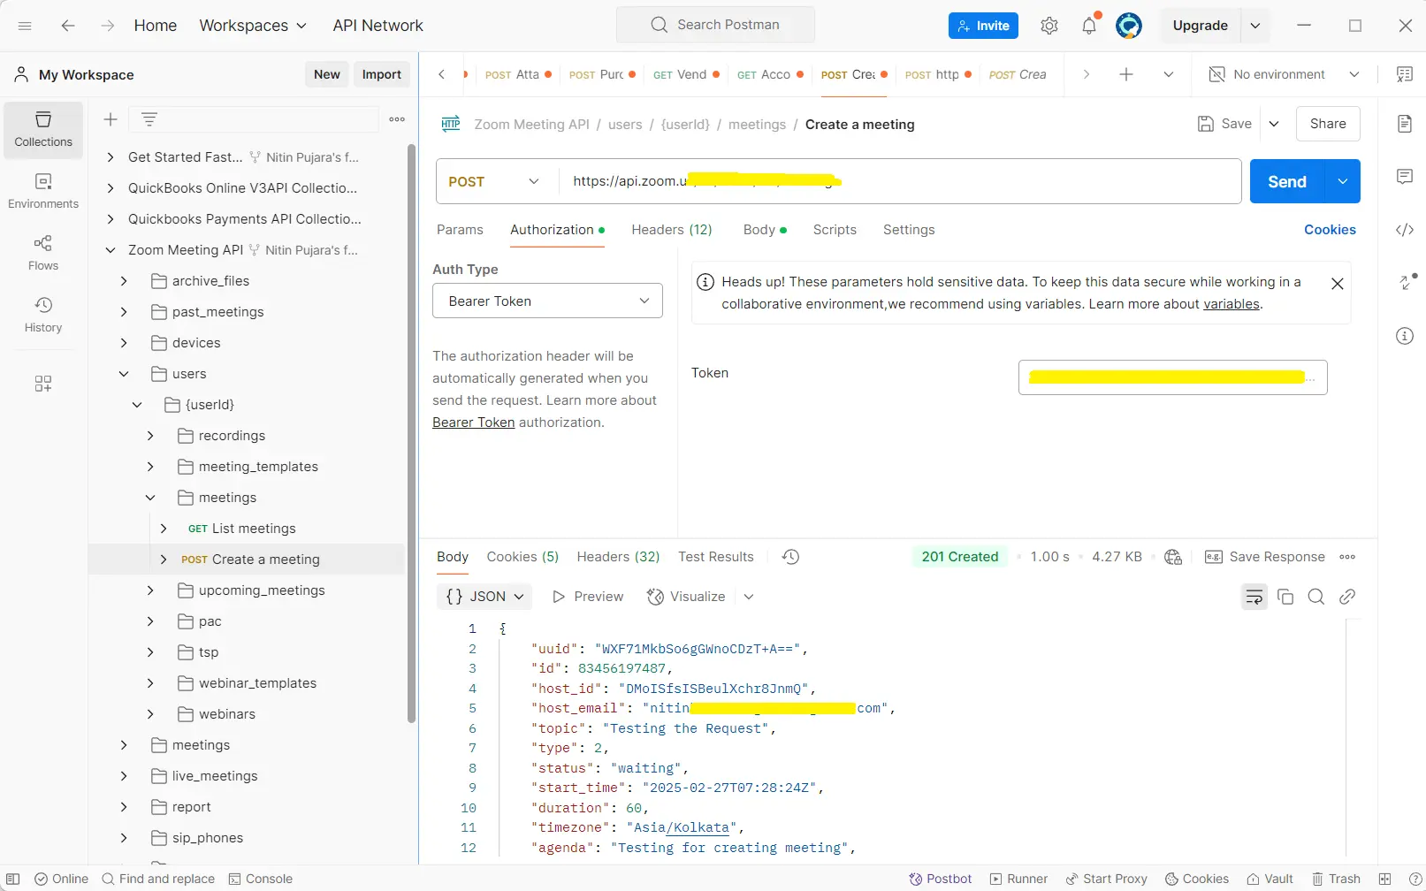The height and width of the screenshot is (891, 1426).
Task: Open the response Test Results tab
Action: [716, 557]
